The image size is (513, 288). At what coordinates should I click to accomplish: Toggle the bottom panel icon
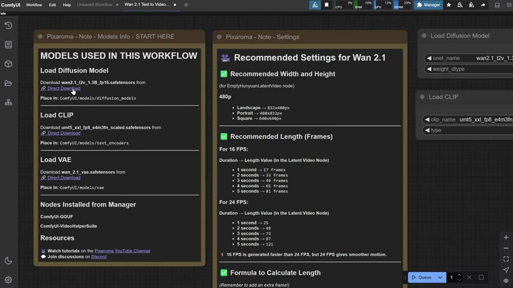497,5
